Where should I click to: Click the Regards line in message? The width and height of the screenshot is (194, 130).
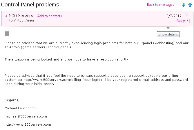click(12, 100)
